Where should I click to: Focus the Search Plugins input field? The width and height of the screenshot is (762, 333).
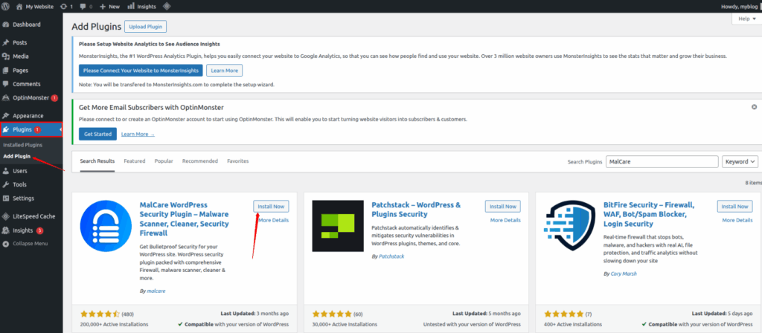click(x=662, y=161)
